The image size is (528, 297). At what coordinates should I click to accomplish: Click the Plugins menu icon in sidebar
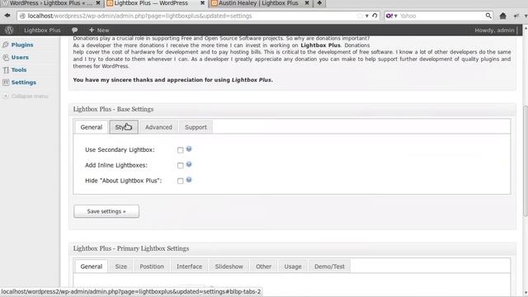pyautogui.click(x=6, y=45)
